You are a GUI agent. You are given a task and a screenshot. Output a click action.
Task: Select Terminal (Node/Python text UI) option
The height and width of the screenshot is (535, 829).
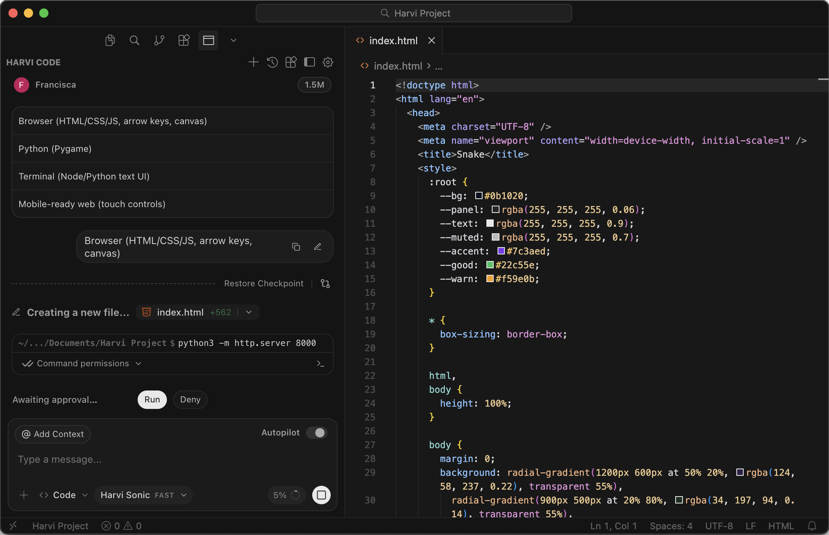(173, 176)
